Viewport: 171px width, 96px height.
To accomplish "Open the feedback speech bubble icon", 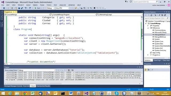I will tap(131, 2).
